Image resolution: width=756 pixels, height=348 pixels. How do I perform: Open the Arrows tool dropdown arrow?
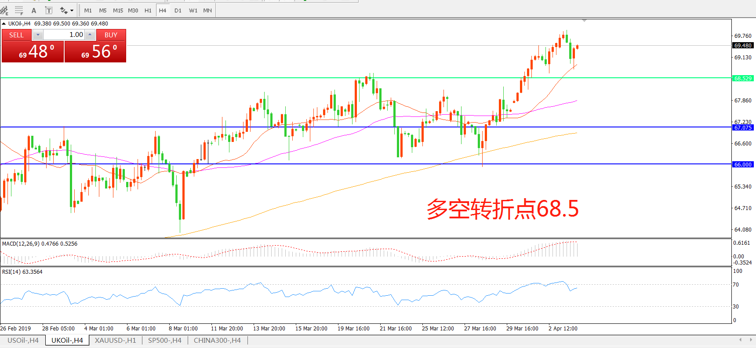[x=72, y=11]
